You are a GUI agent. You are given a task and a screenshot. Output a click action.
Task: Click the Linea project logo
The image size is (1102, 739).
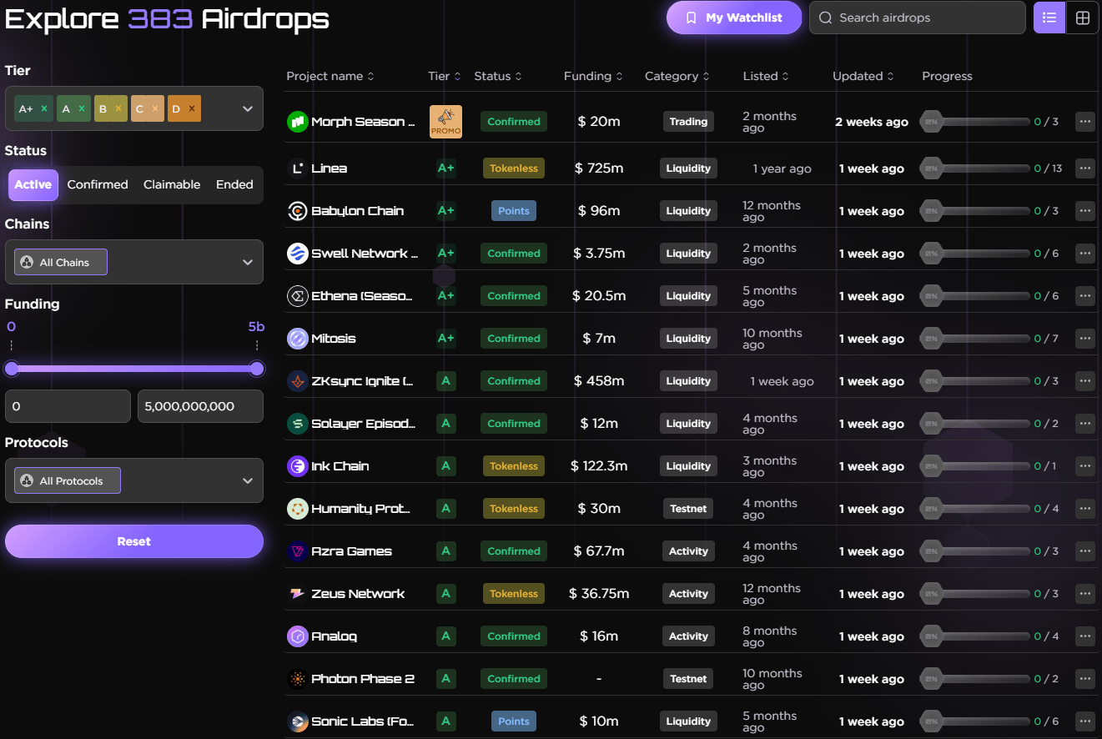click(297, 168)
